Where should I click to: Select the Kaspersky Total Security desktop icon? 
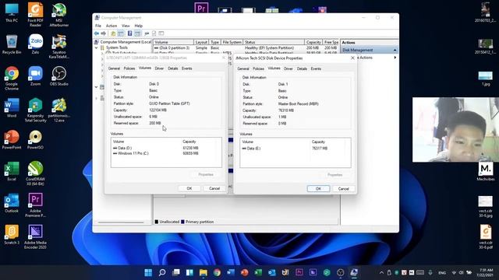35,110
